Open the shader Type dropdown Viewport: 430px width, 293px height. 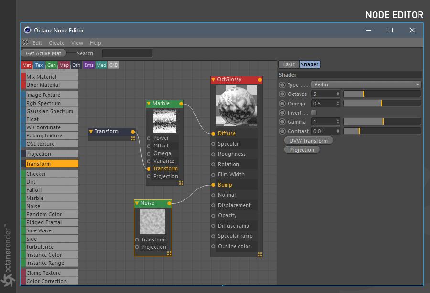tap(366, 85)
